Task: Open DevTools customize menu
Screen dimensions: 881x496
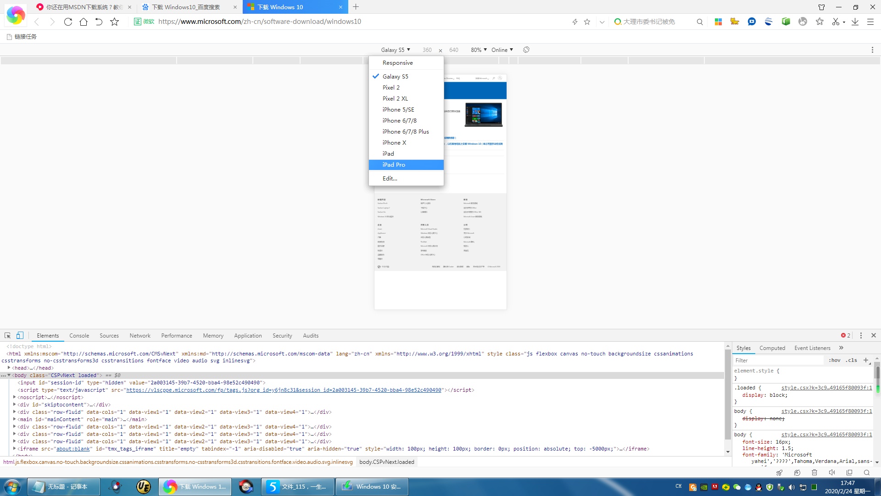Action: pyautogui.click(x=861, y=335)
